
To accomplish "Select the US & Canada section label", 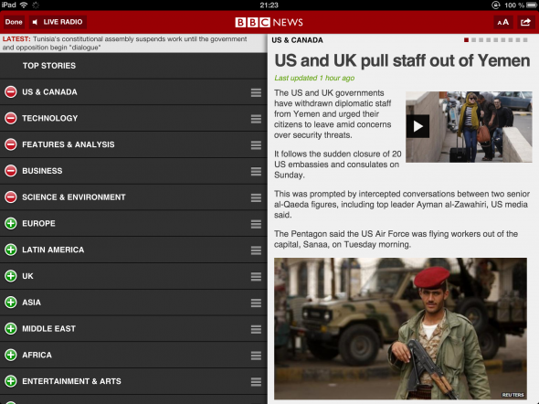I will pyautogui.click(x=49, y=91).
